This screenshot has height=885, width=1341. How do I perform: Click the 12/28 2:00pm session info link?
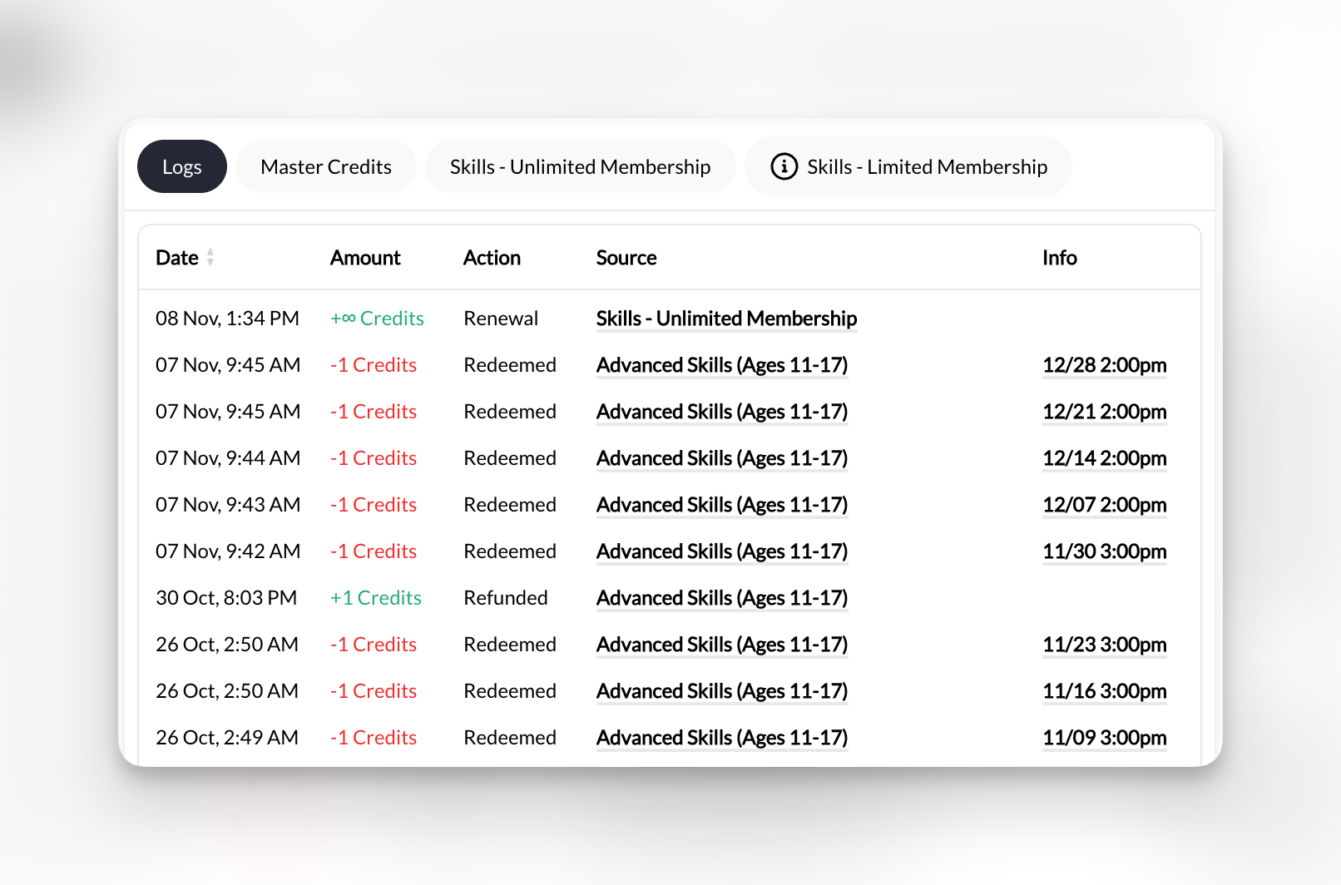click(1104, 364)
